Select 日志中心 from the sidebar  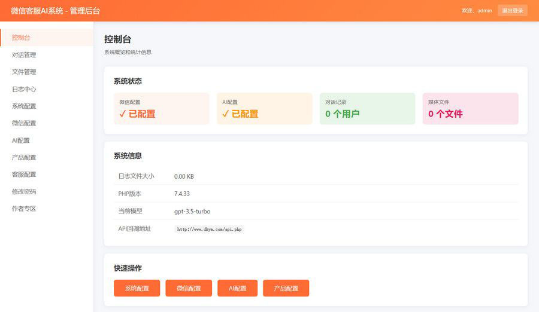(24, 89)
